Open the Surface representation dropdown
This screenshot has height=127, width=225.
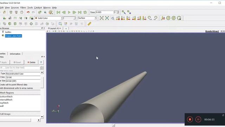point(87,18)
